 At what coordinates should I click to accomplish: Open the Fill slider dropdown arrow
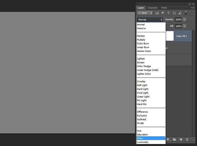click(185, 26)
